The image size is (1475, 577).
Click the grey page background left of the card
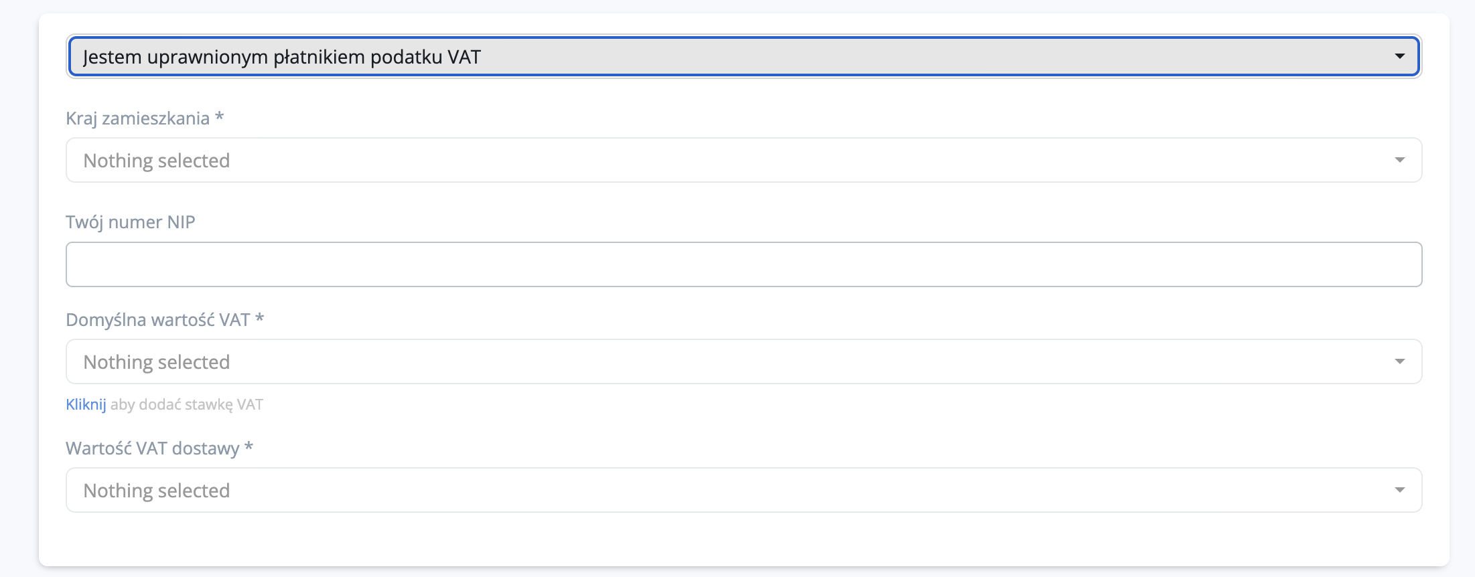tap(19, 288)
